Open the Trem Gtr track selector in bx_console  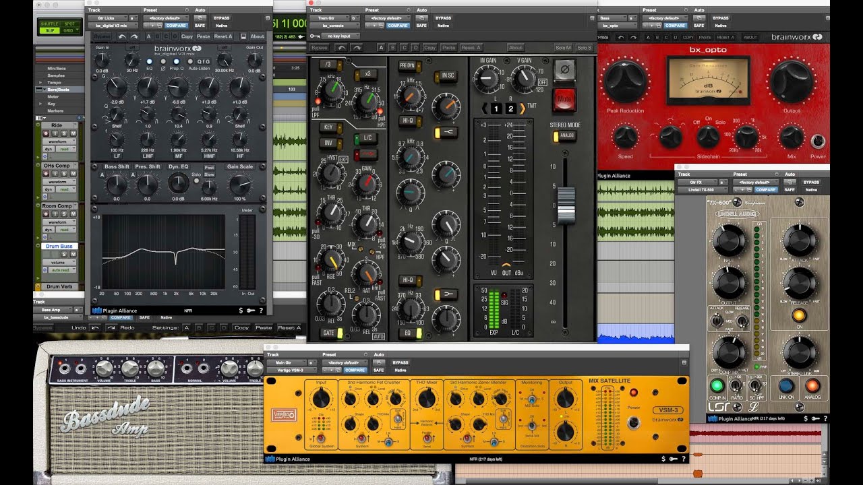click(328, 18)
